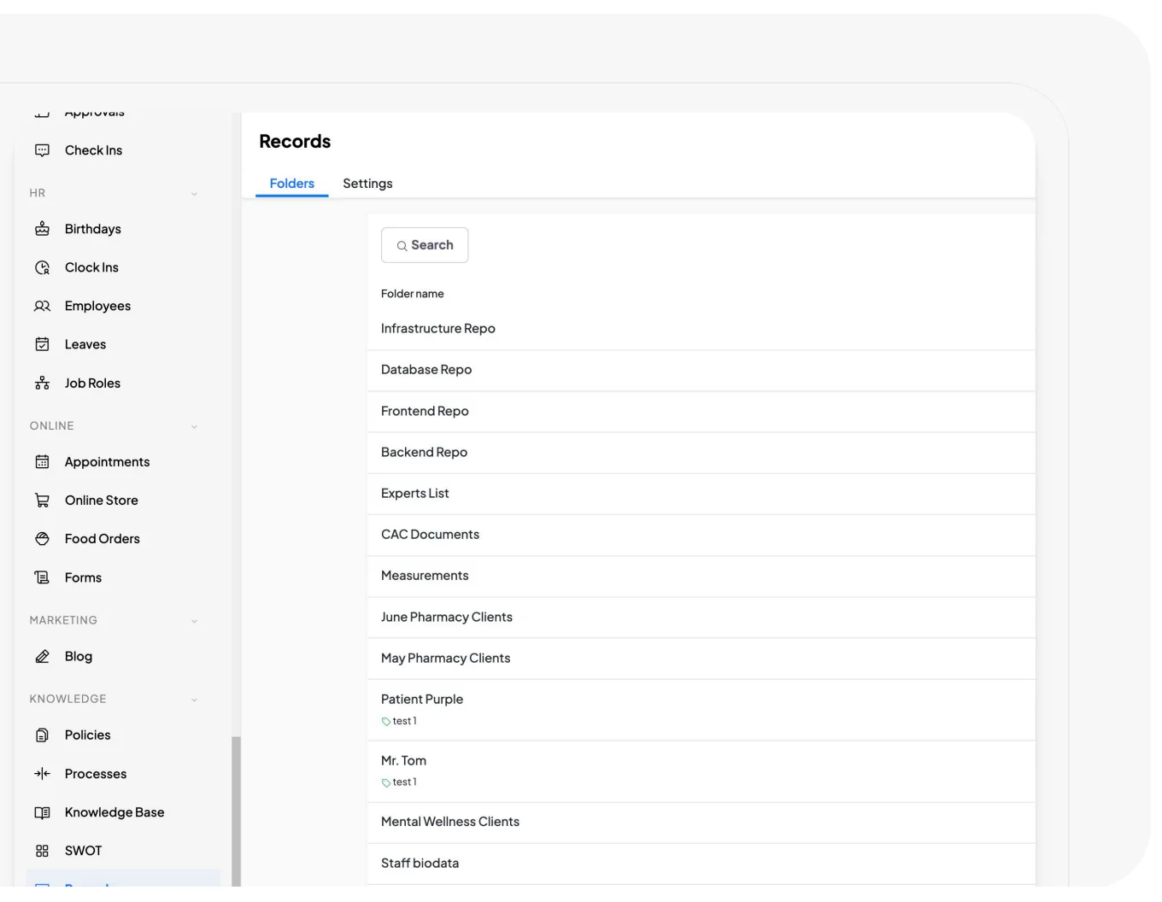1162x902 pixels.
Task: Click the Food Orders icon
Action: 42,539
